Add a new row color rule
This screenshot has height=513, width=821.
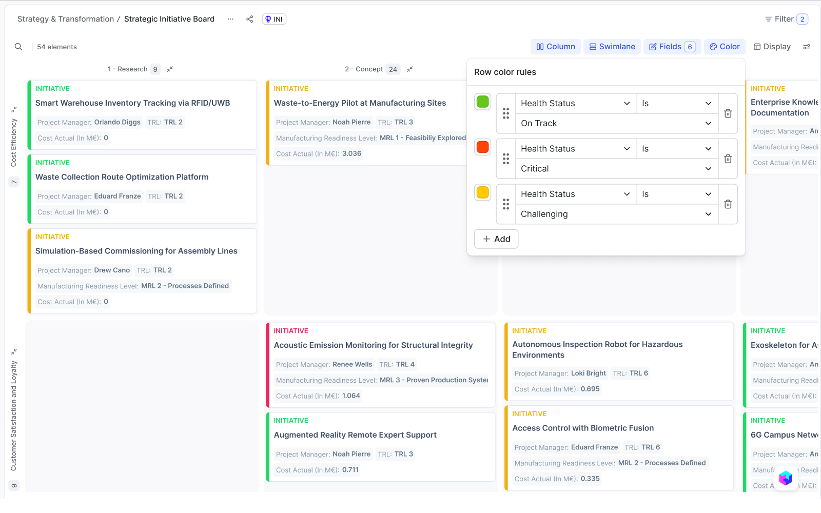tap(496, 239)
